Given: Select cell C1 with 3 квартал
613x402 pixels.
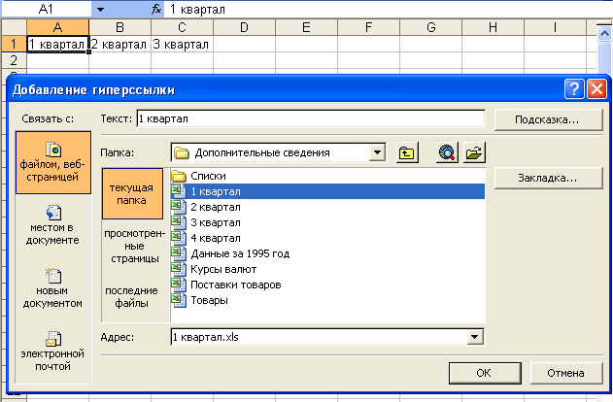Looking at the screenshot, I should (182, 44).
